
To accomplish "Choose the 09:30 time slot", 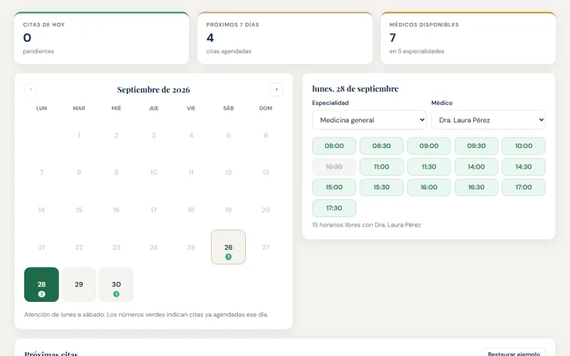I will click(476, 146).
